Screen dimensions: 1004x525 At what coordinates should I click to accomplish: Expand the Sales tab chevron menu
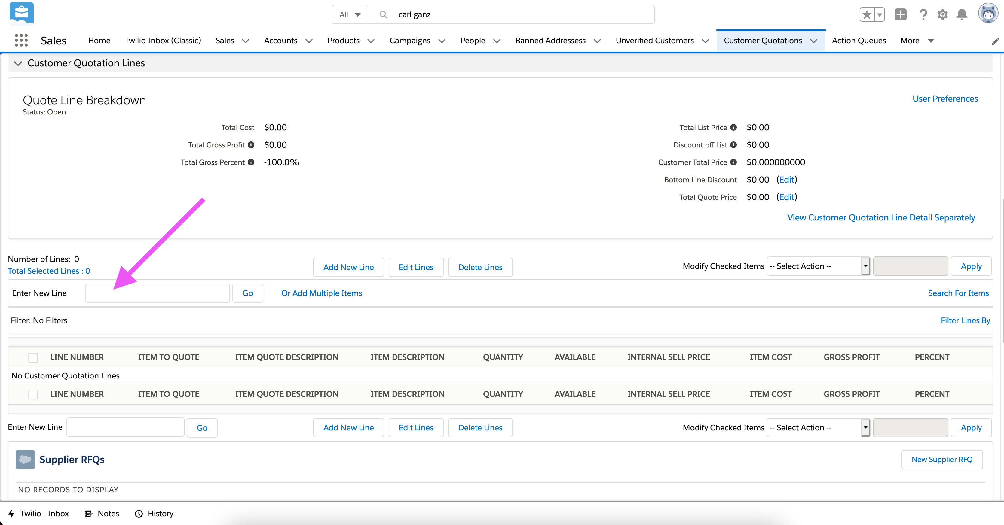(x=246, y=41)
